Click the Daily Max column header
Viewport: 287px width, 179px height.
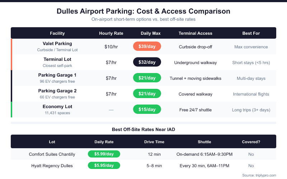click(x=151, y=33)
